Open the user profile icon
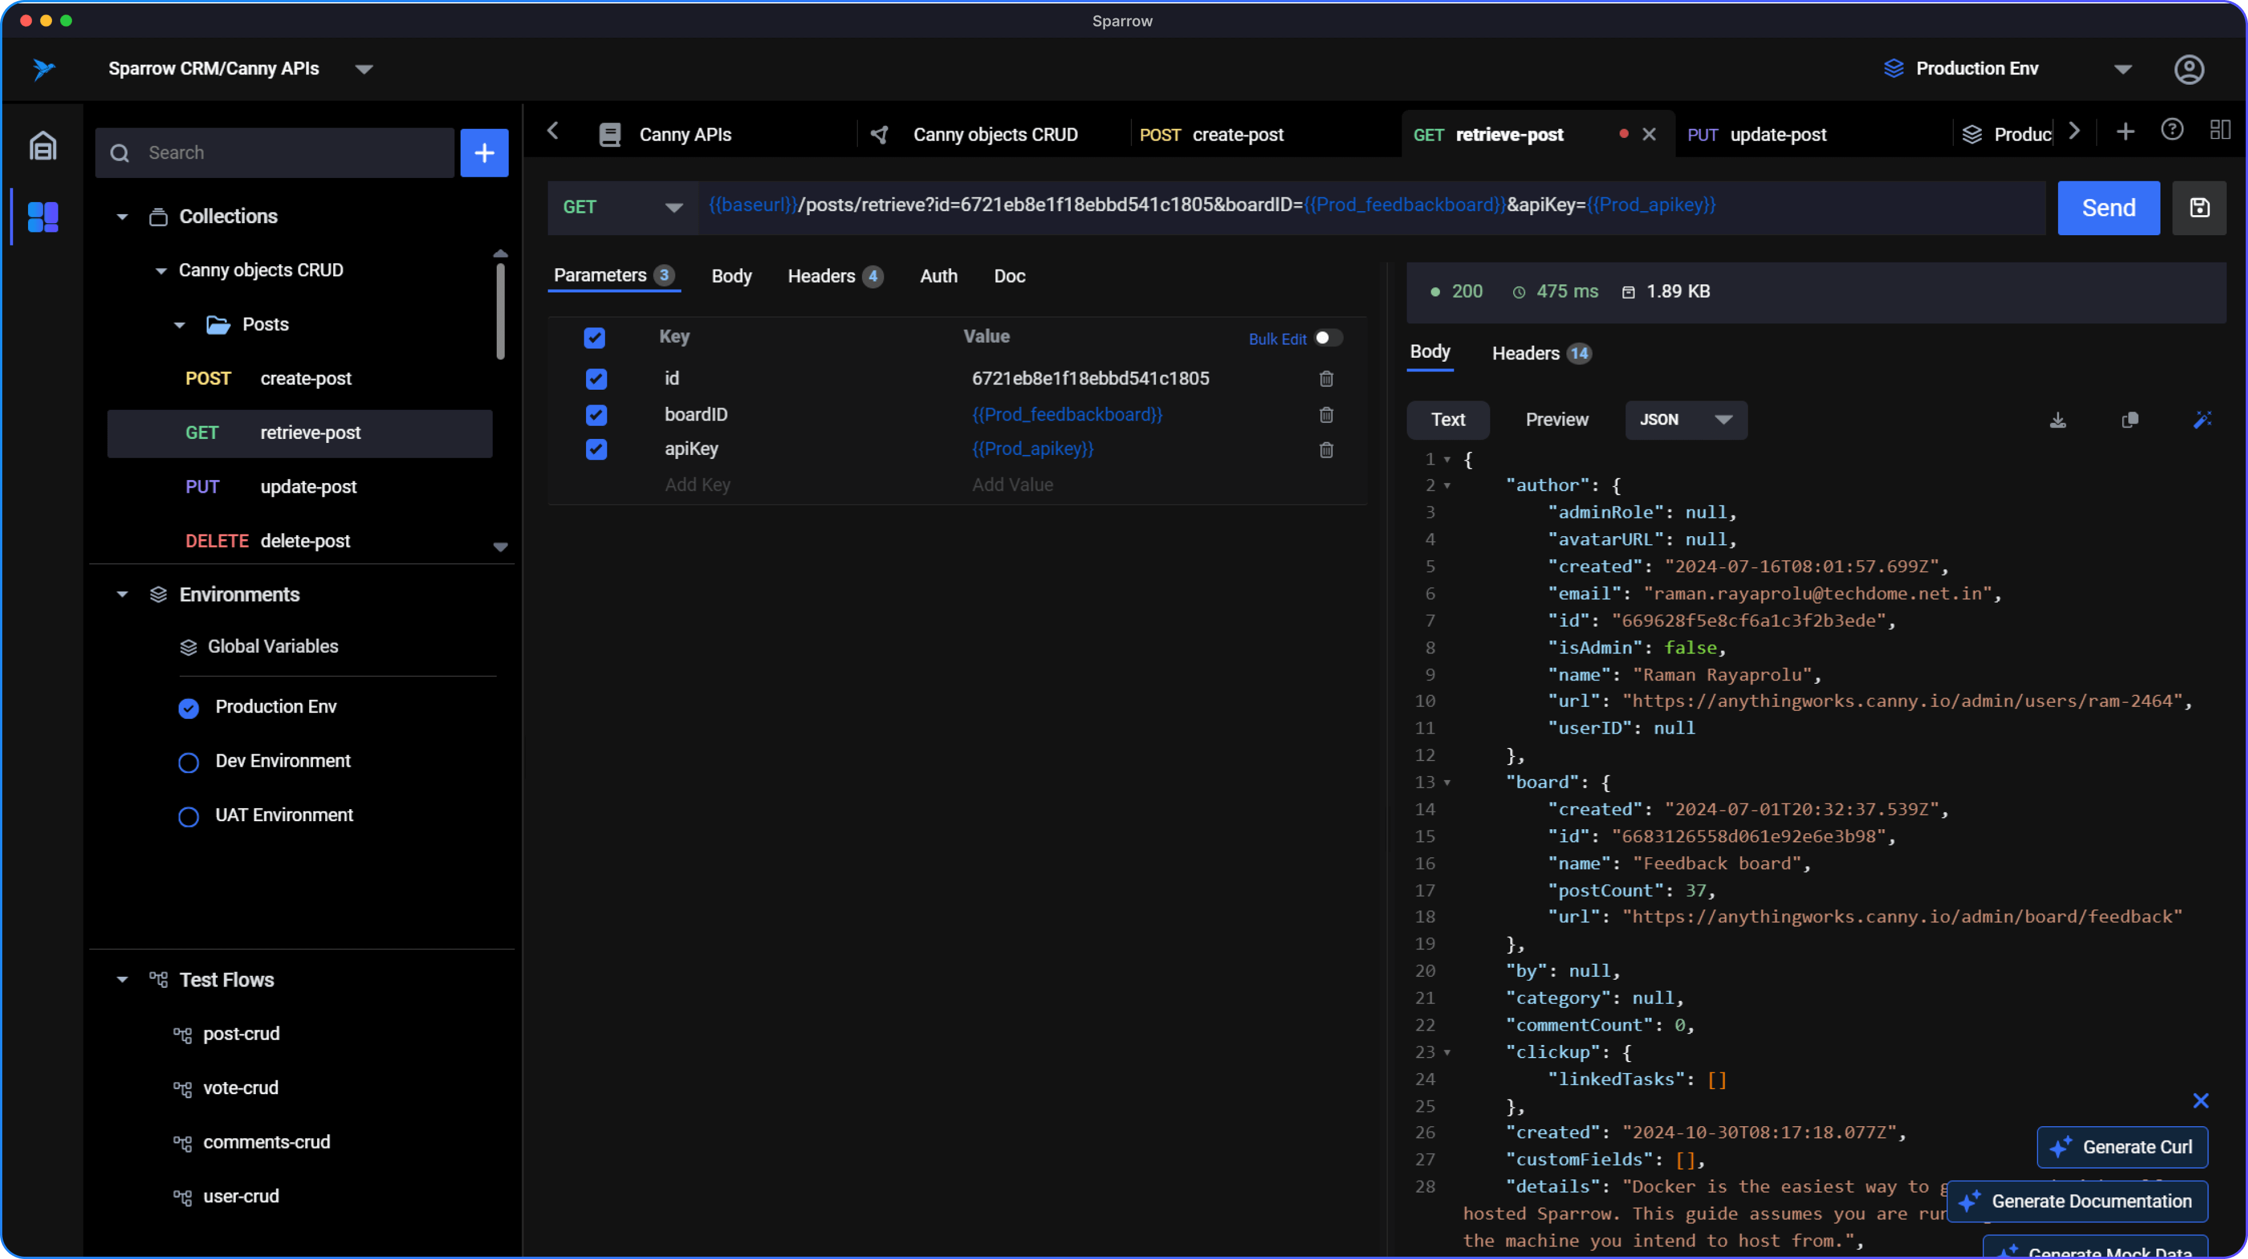The image size is (2248, 1259). point(2188,69)
